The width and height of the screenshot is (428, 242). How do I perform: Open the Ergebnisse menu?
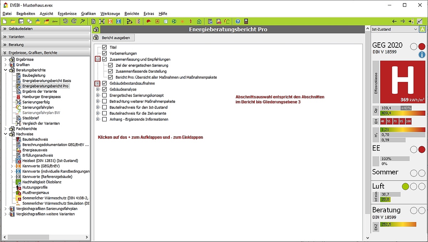[67, 14]
